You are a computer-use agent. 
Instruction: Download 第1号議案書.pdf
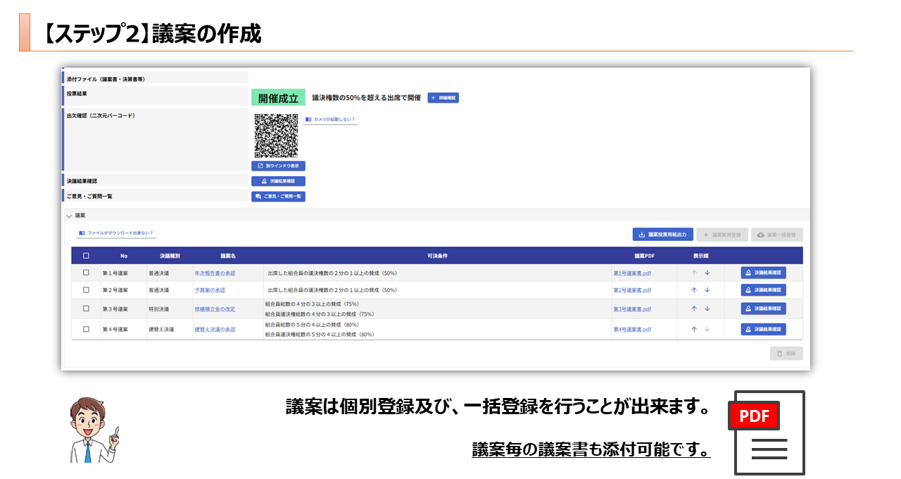click(632, 273)
